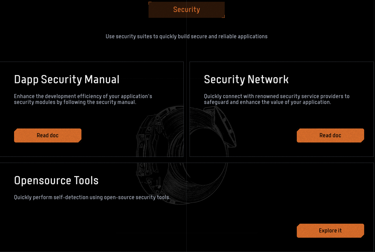Screen dimensions: 375x252
Task: Click the notched top-left corner of Explore it button
Action: [298, 225]
